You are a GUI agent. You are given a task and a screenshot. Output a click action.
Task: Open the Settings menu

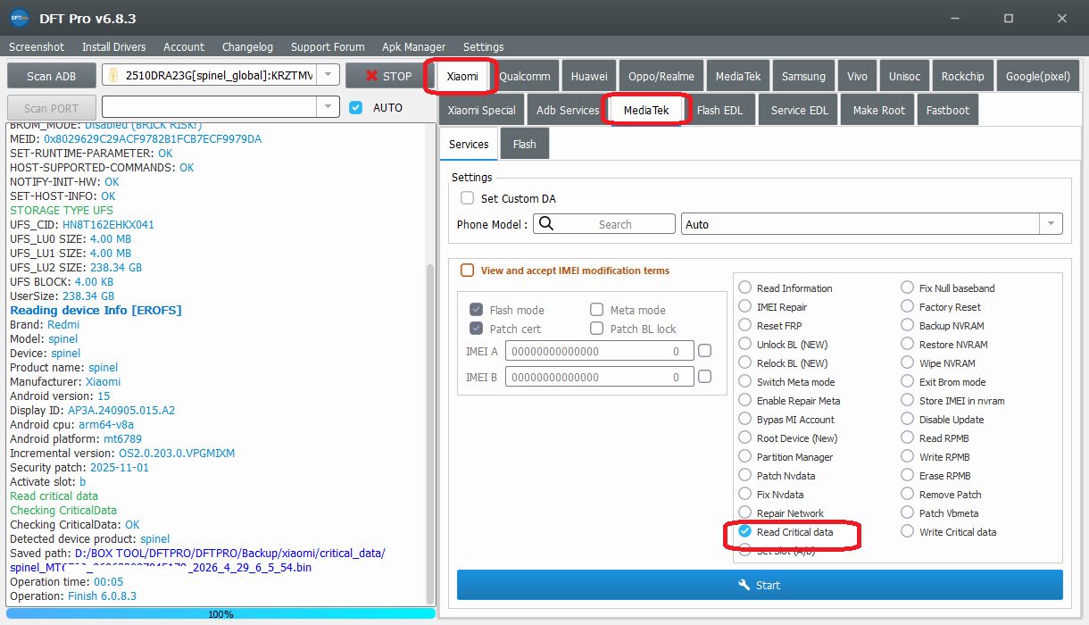483,46
